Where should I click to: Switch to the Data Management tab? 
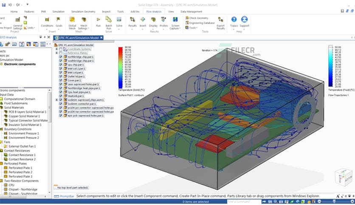[x=192, y=11]
